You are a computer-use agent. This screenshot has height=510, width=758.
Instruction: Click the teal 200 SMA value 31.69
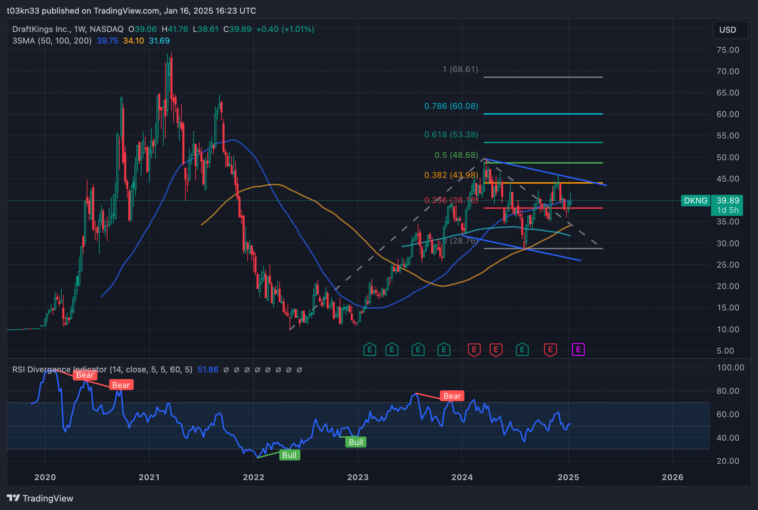[159, 41]
